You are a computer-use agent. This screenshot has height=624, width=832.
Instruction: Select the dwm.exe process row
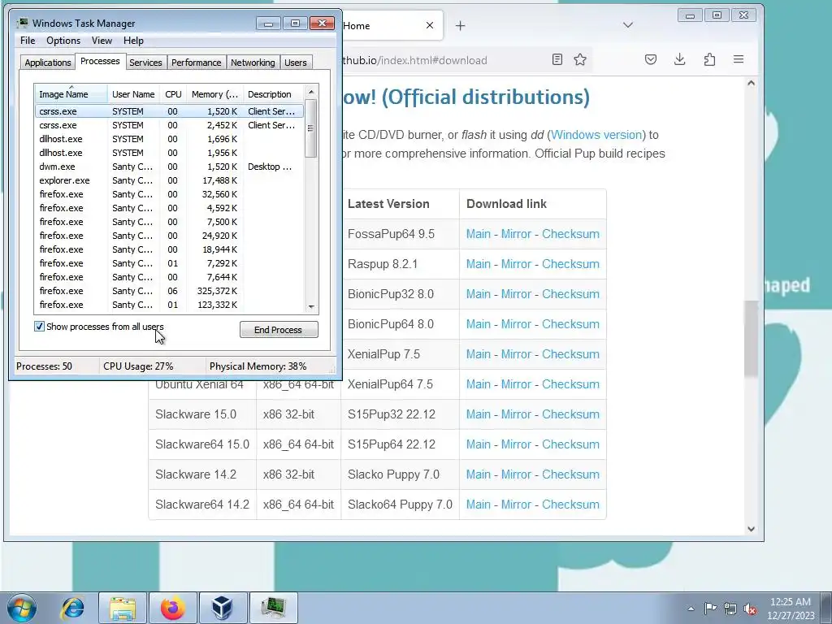click(169, 167)
